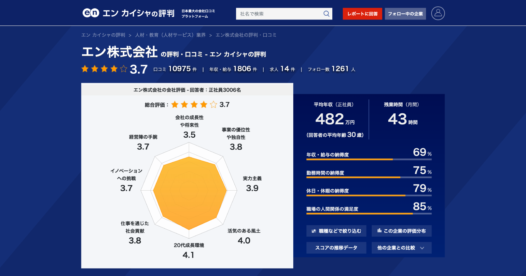
Task: View スコアの推移データ
Action: point(336,248)
